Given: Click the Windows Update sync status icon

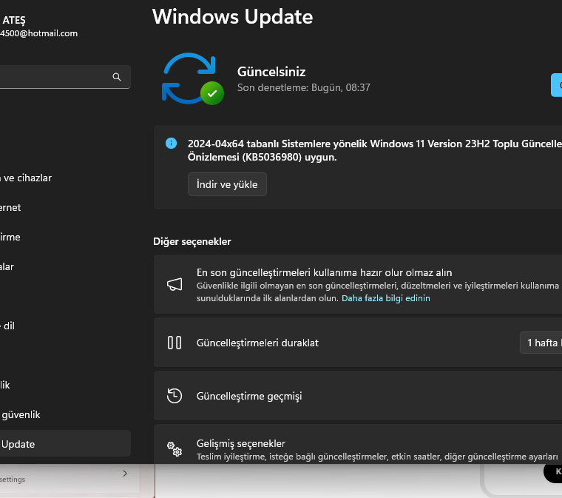Looking at the screenshot, I should [x=193, y=79].
